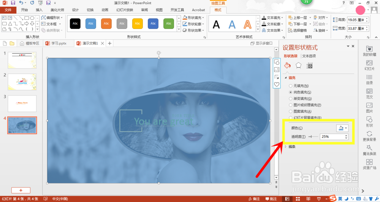Click 下移一层 button
This screenshot has width=380, height=202.
coord(298,24)
